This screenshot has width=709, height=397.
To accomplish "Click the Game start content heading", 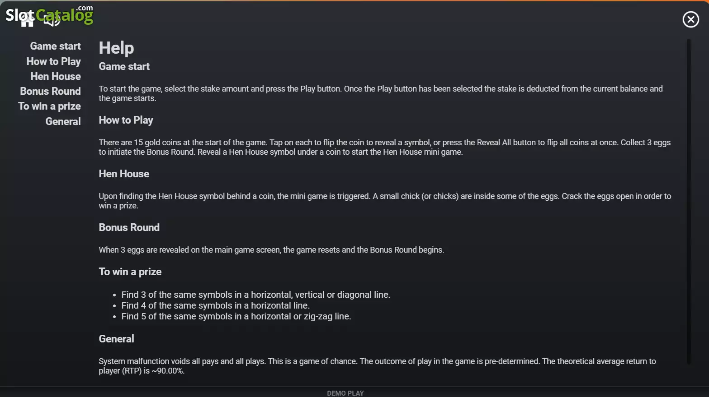I will coord(124,66).
